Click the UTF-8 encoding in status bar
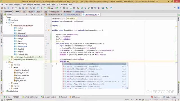180x101 pixels. point(138,100)
